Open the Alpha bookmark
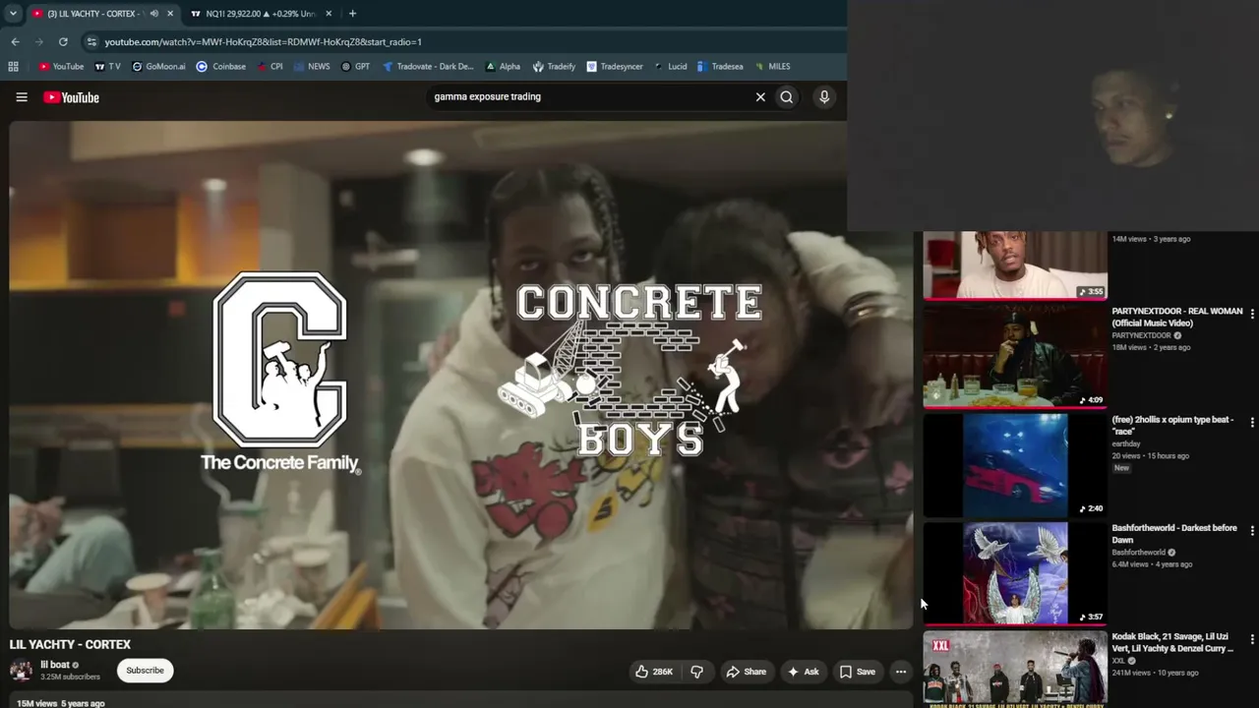Screen dimensions: 1259x708 [504, 67]
